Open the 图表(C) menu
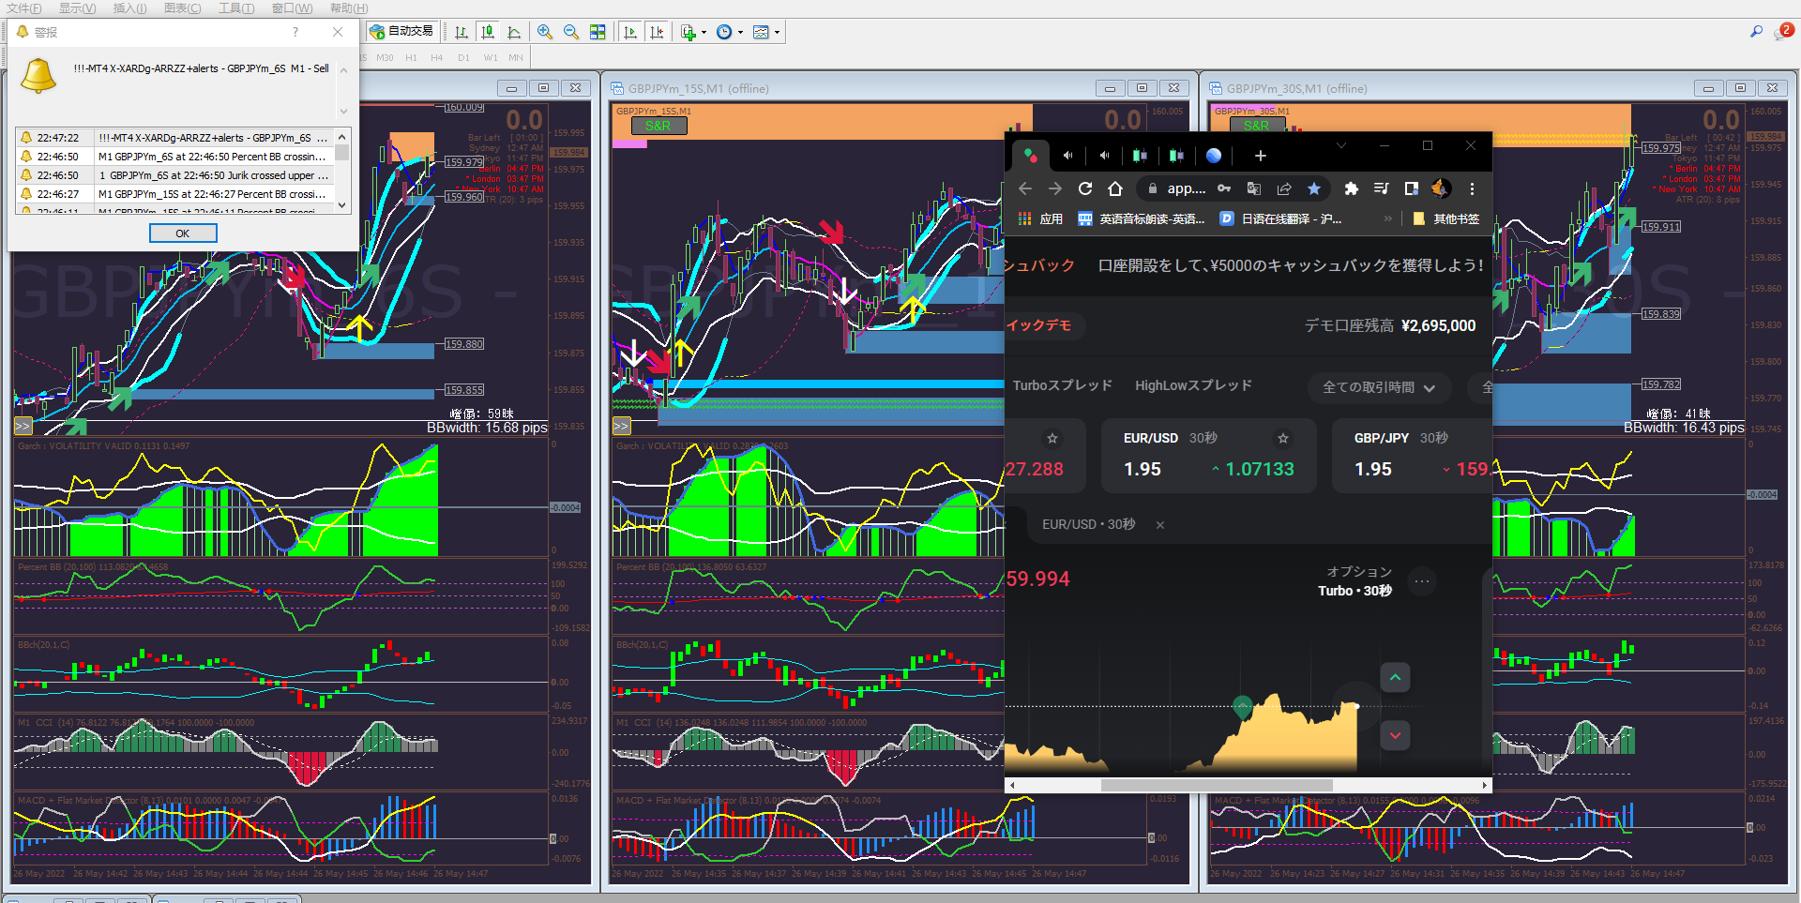 pos(182,8)
